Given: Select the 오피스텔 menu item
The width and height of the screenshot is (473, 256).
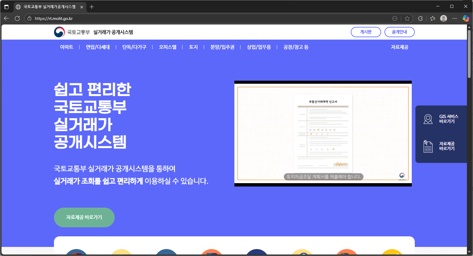Looking at the screenshot, I should (x=168, y=47).
